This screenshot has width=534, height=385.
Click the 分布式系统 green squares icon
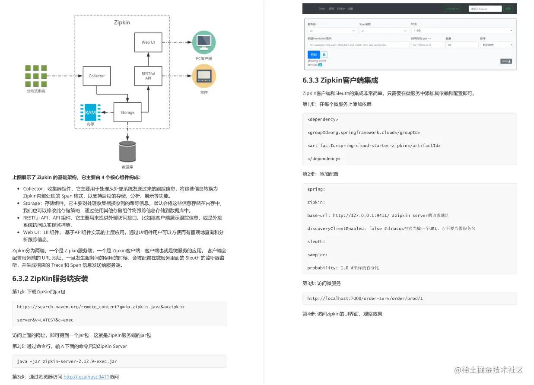[x=36, y=76]
